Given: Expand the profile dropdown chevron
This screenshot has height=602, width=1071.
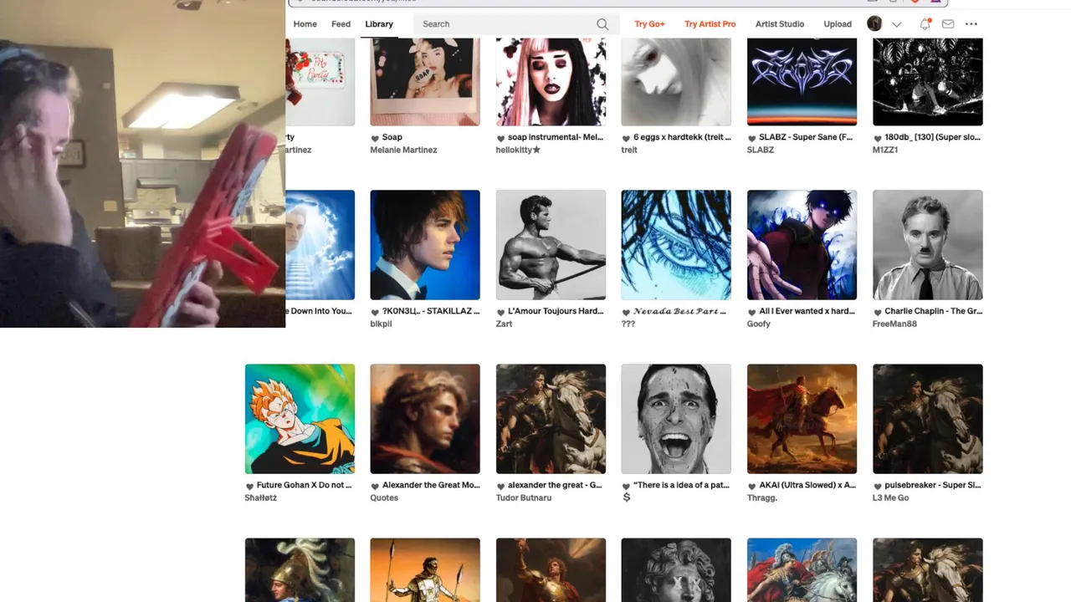Looking at the screenshot, I should 897,24.
